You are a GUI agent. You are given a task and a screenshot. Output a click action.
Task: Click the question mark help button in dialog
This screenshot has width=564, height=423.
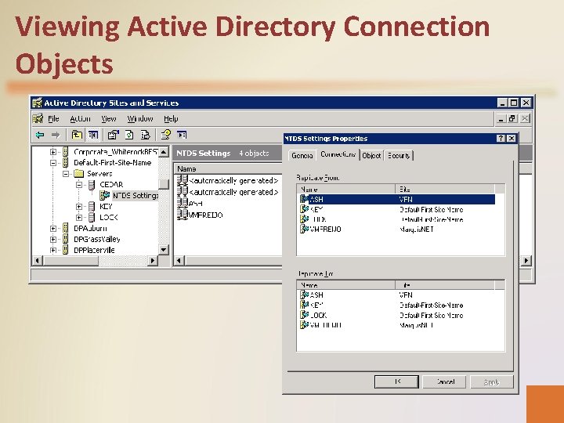pyautogui.click(x=501, y=139)
